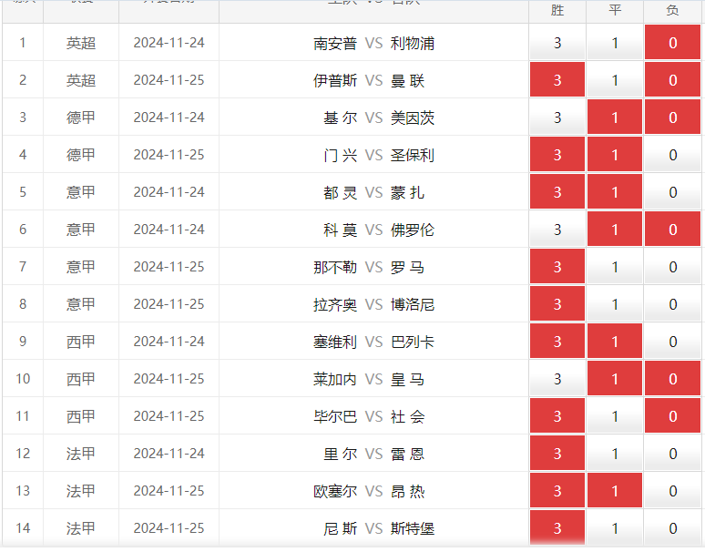The height and width of the screenshot is (552, 705).
Task: Deselect draw (1) for 欧塞尔 VS 昂热
Action: click(615, 490)
